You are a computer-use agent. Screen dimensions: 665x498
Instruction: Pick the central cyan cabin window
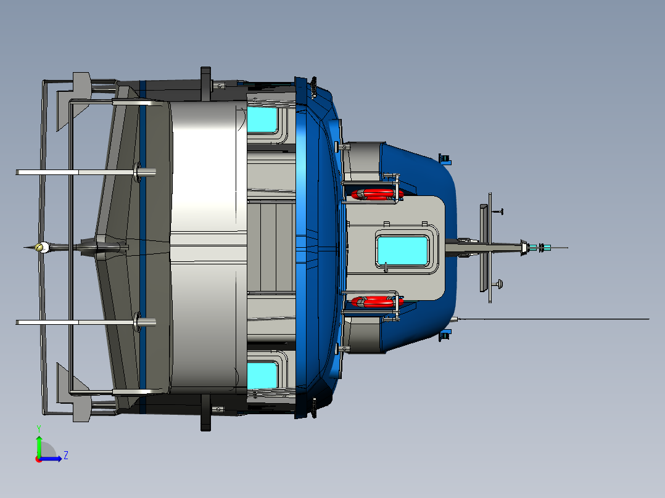point(402,251)
